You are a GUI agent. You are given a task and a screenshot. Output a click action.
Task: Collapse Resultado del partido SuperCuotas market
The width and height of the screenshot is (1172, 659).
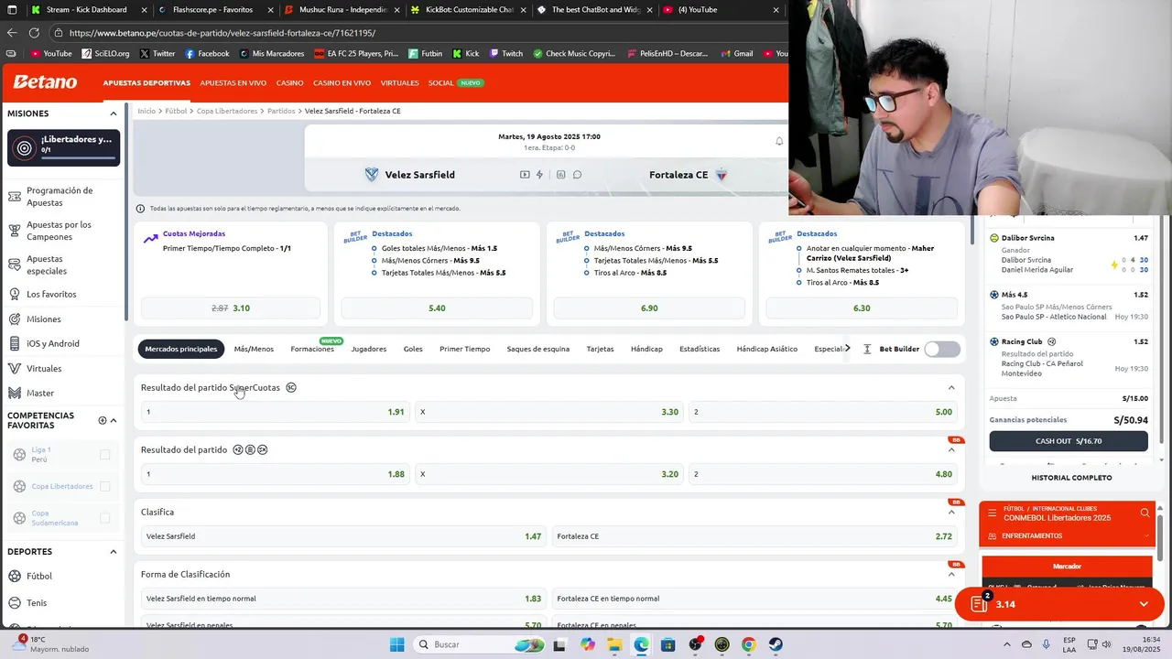(x=951, y=388)
